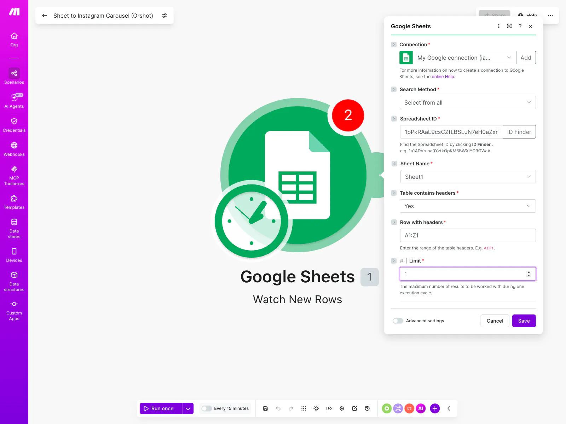Expand the Spreadsheet ID field arrow

click(x=394, y=119)
